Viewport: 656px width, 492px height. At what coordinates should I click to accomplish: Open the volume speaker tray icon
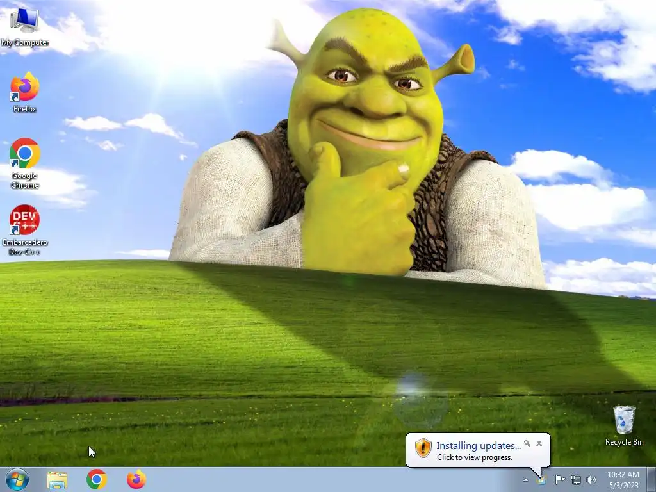point(591,480)
